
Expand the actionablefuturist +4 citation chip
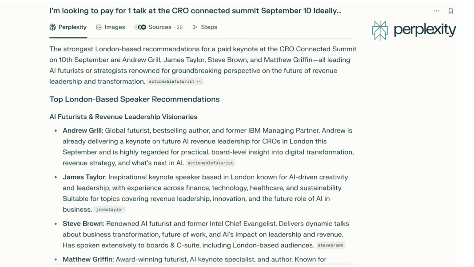click(175, 81)
